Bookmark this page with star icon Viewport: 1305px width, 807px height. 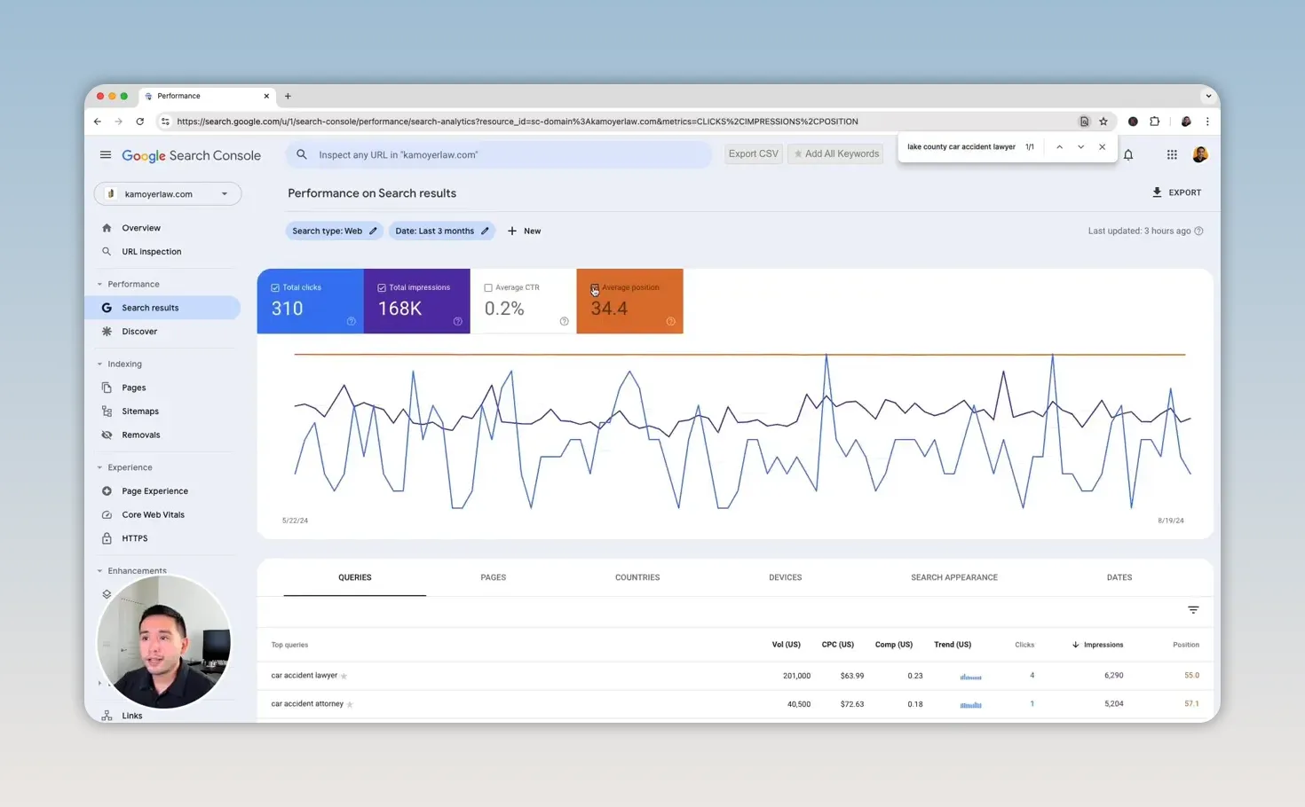coord(1103,121)
